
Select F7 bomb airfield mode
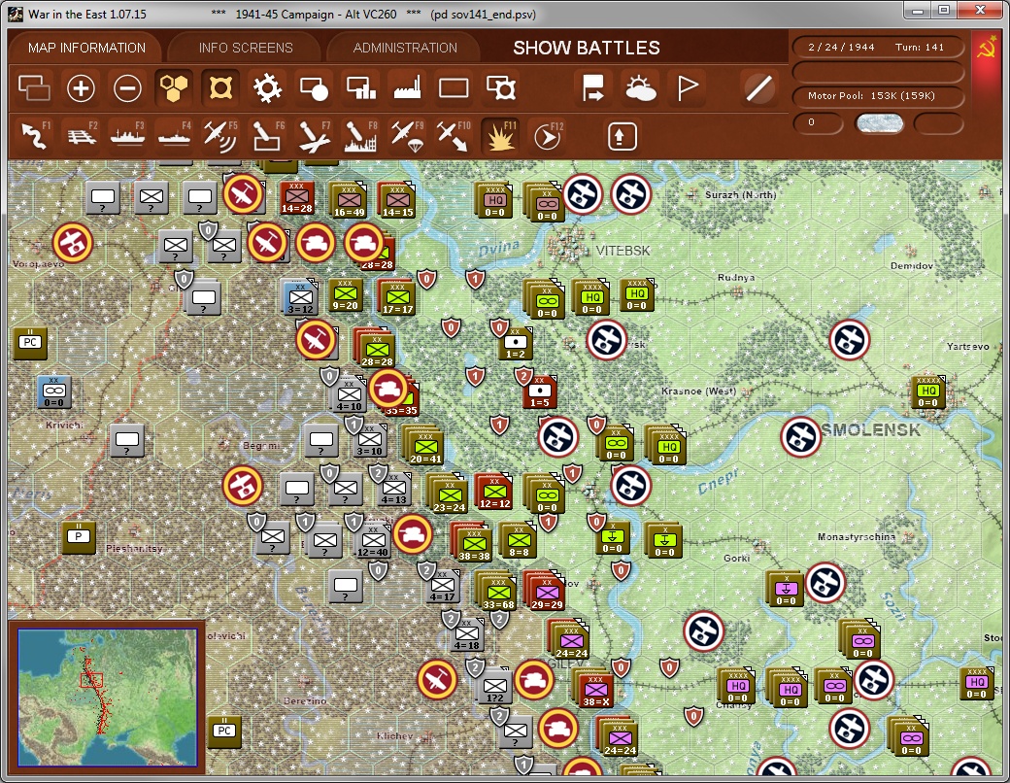[315, 135]
